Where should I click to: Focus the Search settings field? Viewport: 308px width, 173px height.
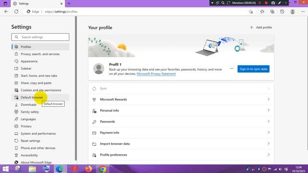click(40, 37)
